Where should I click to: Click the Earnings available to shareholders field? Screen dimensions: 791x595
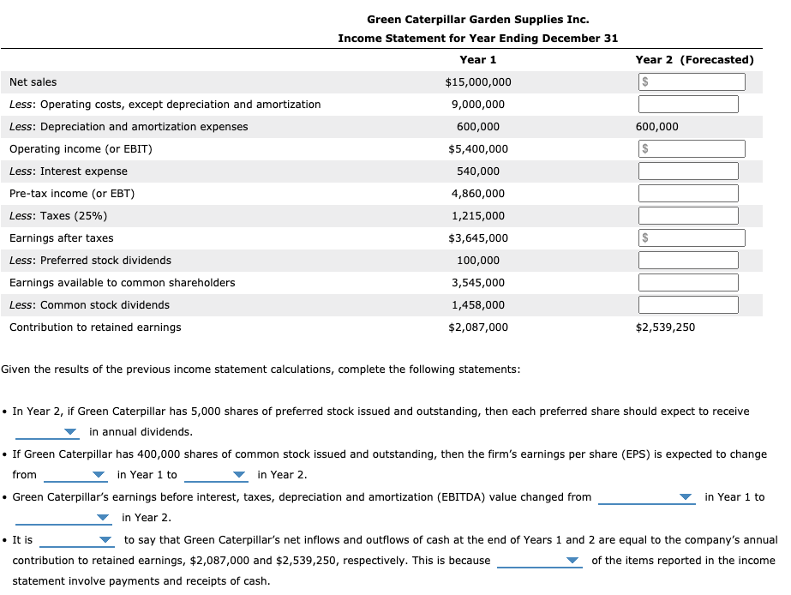[687, 281]
